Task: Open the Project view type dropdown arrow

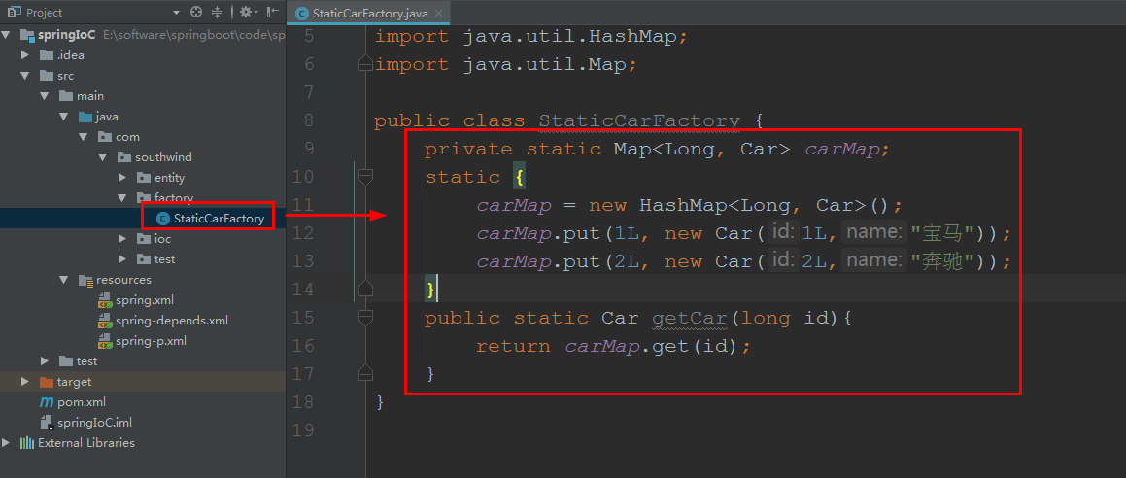Action: 177,13
